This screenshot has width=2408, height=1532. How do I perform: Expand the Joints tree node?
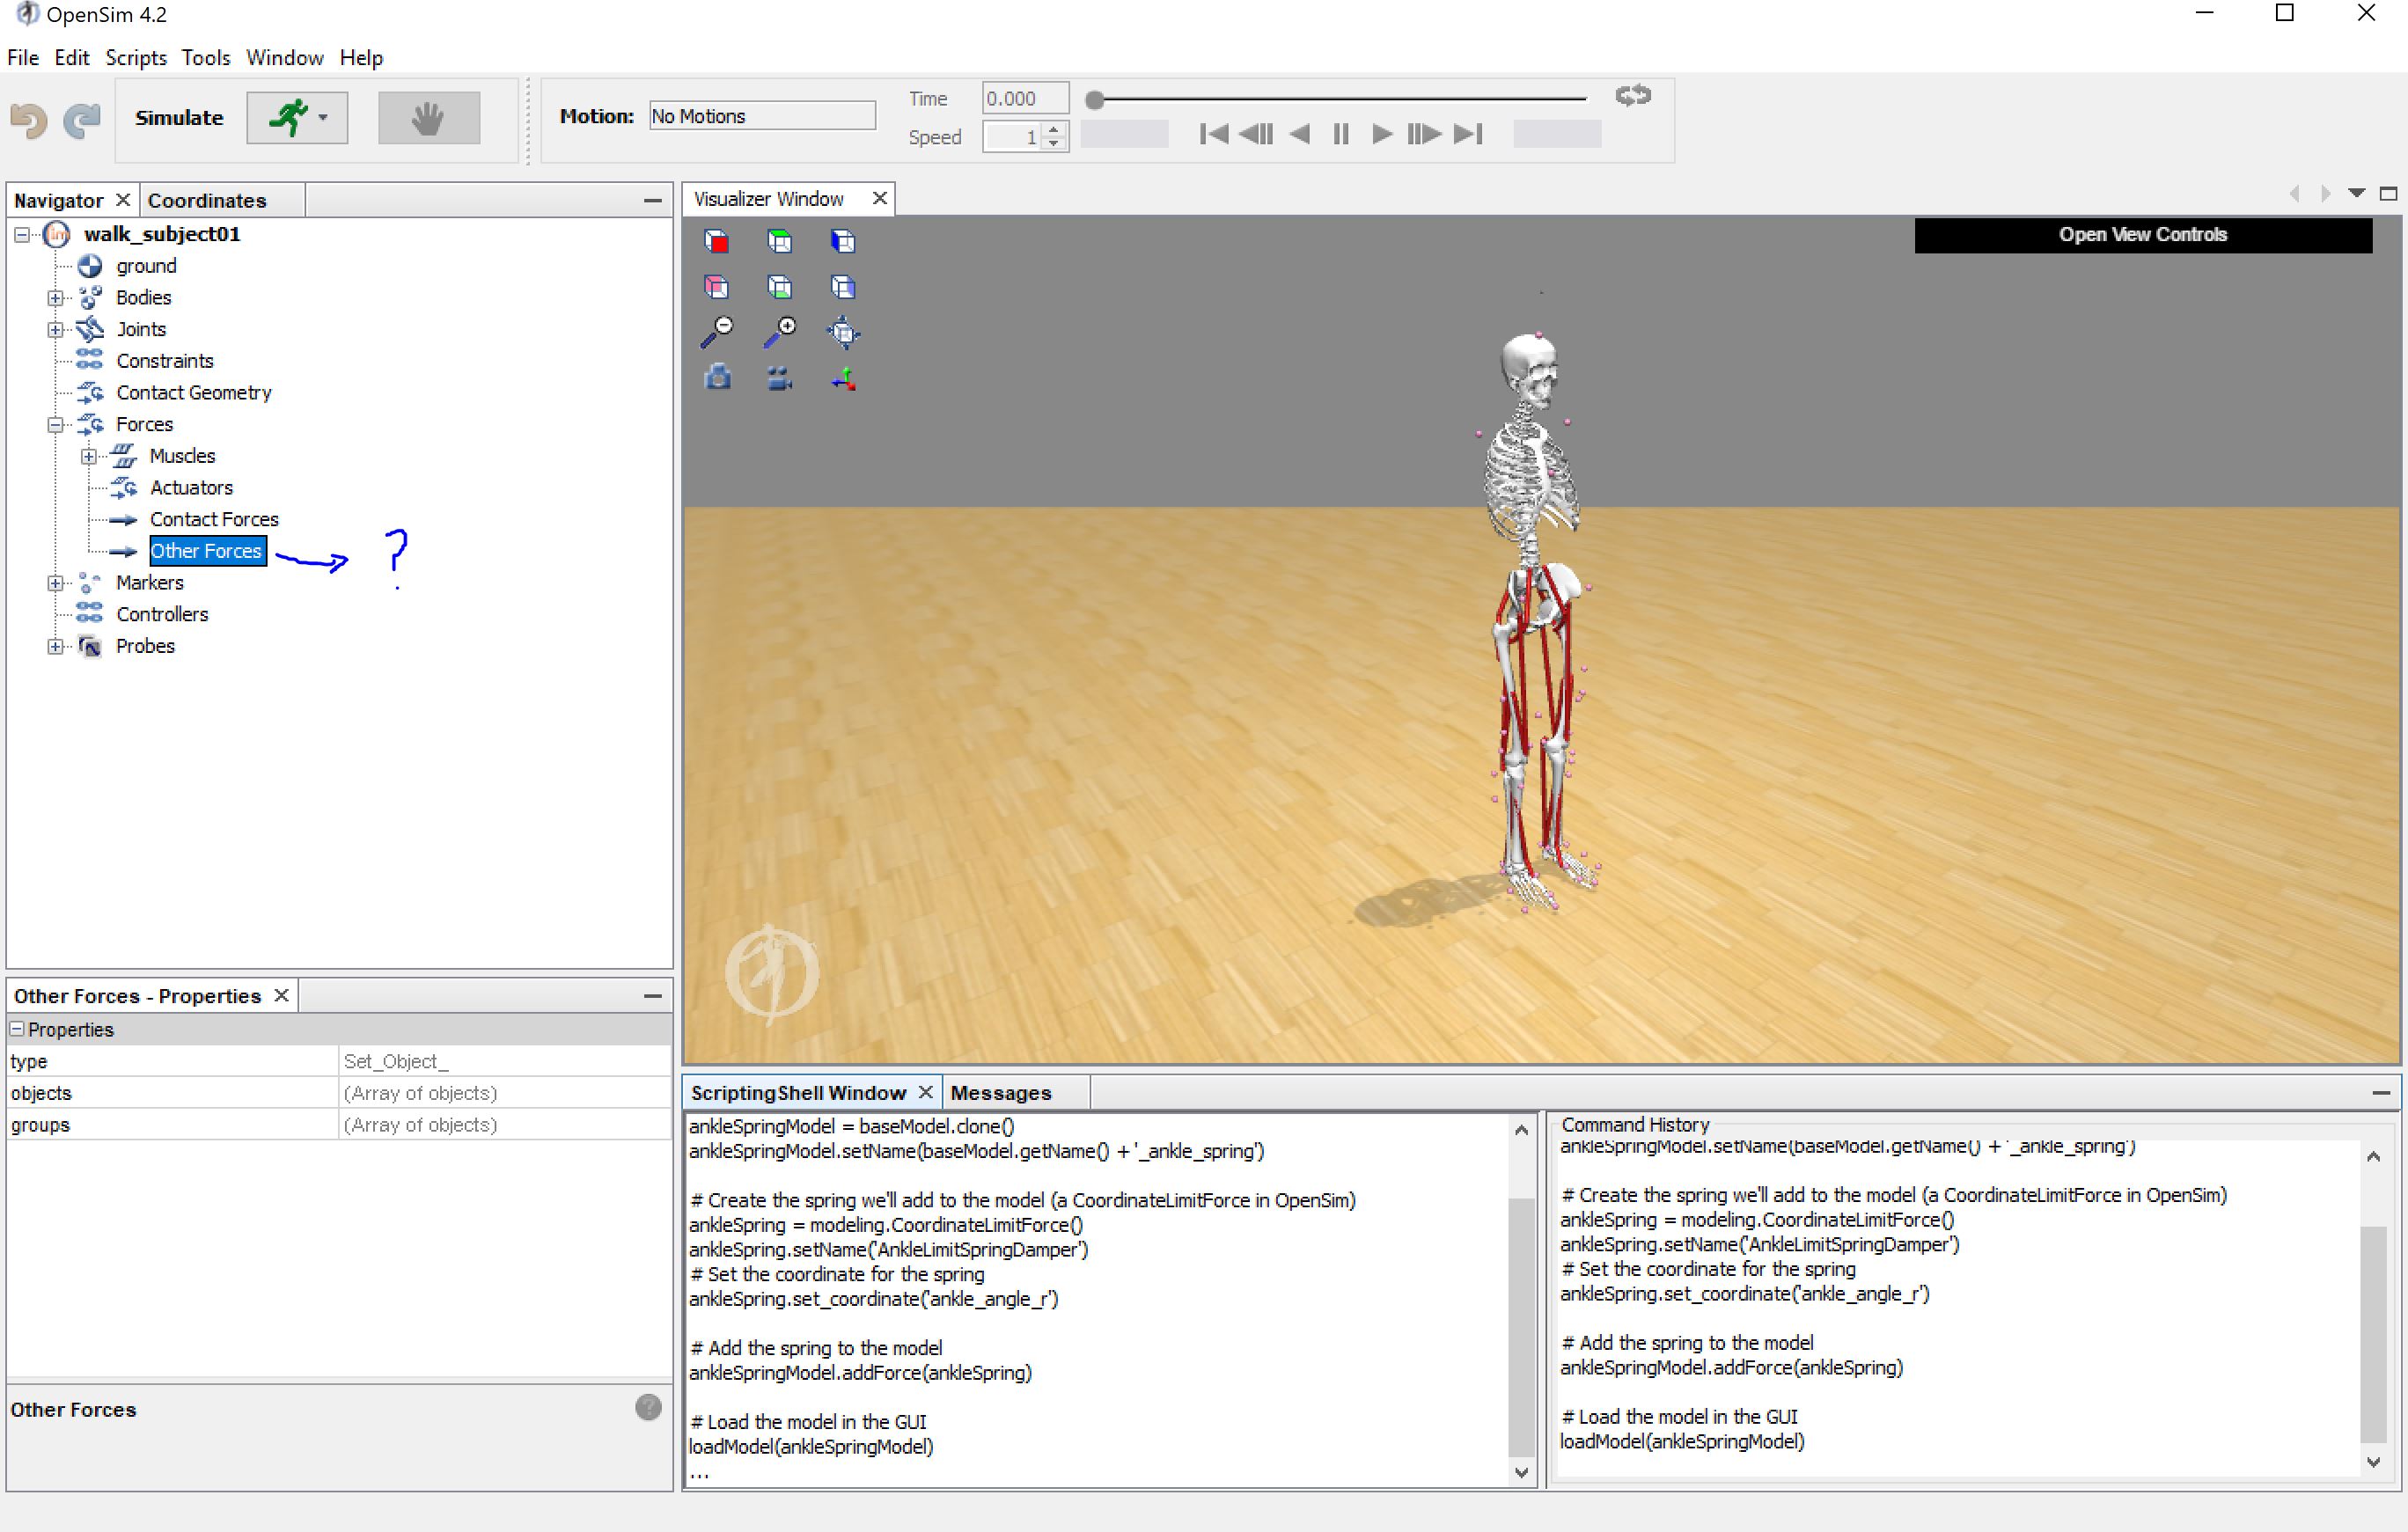[x=55, y=330]
